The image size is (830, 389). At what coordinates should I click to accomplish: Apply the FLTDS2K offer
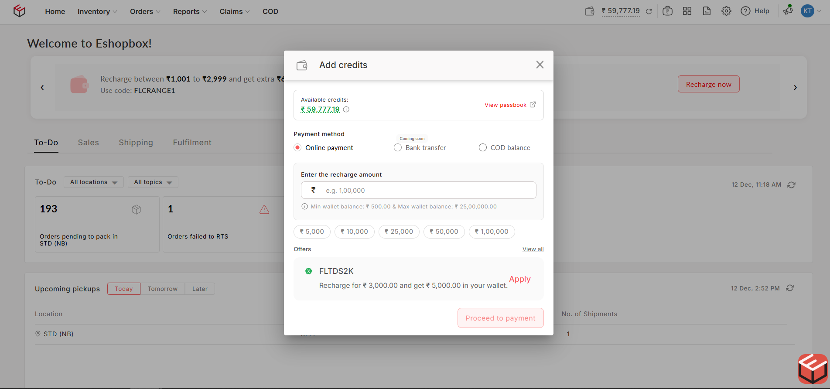519,279
